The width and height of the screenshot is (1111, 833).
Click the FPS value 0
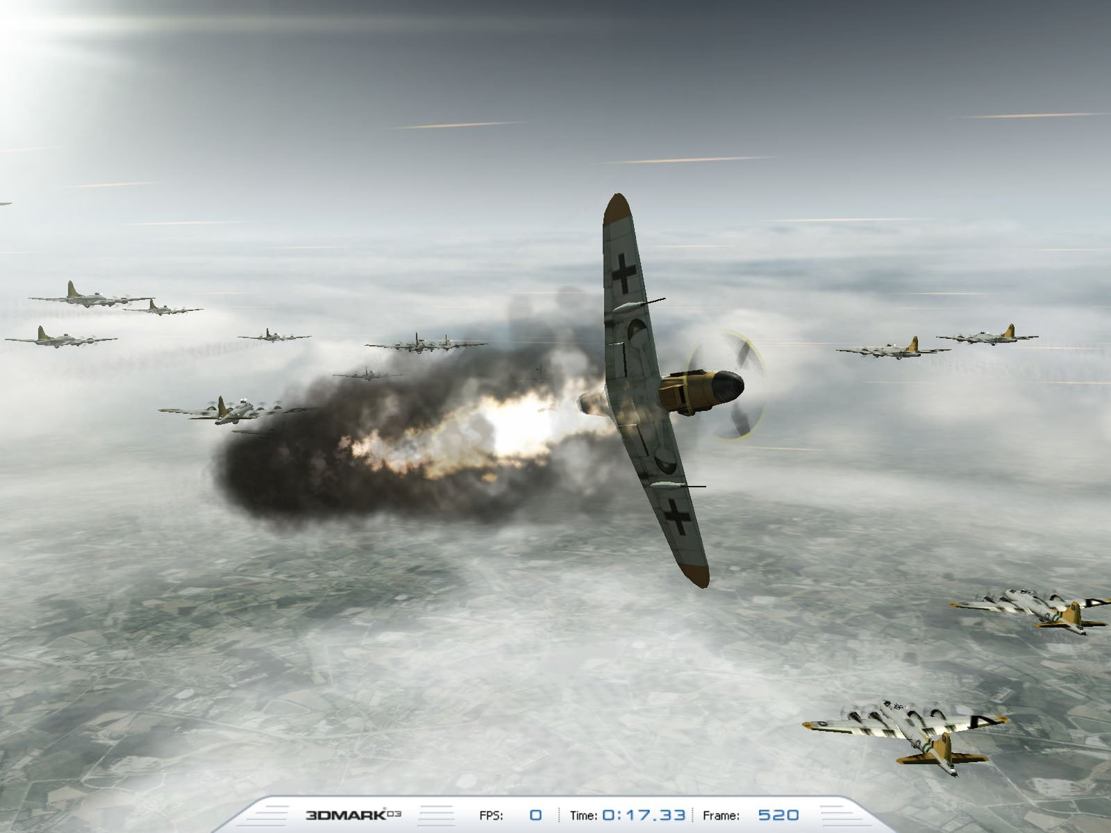pyautogui.click(x=535, y=815)
